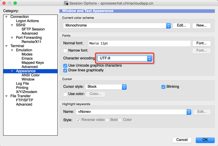
Task: Enable the cursor Use color checkbox
Action: (65, 94)
